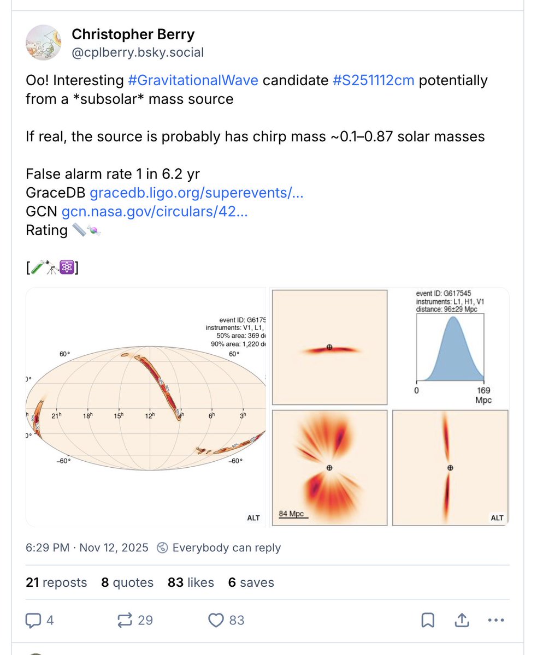Screen dimensions: 537x655
Task: Click the Everybody can reply icon
Action: click(x=162, y=547)
